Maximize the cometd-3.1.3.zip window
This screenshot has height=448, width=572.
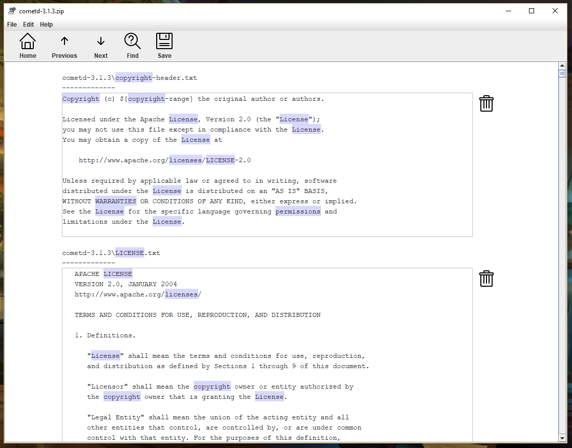[532, 11]
